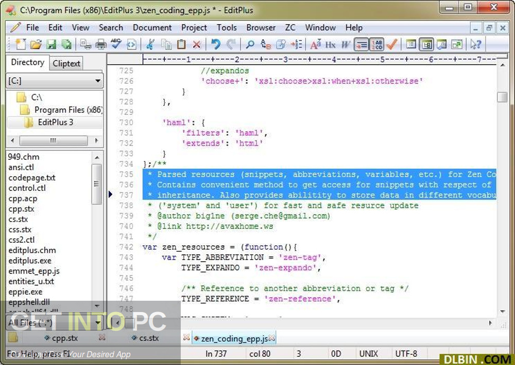Screen dimensions: 515x365
Task: Click the Print icon
Action: tap(101, 44)
